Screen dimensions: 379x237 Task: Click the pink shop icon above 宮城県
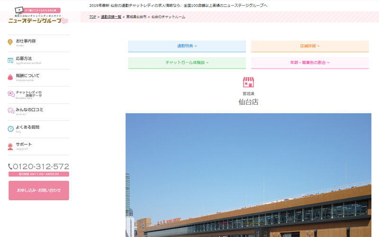pos(248,82)
